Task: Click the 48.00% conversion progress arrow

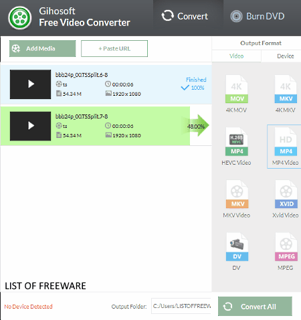Action: tap(195, 126)
